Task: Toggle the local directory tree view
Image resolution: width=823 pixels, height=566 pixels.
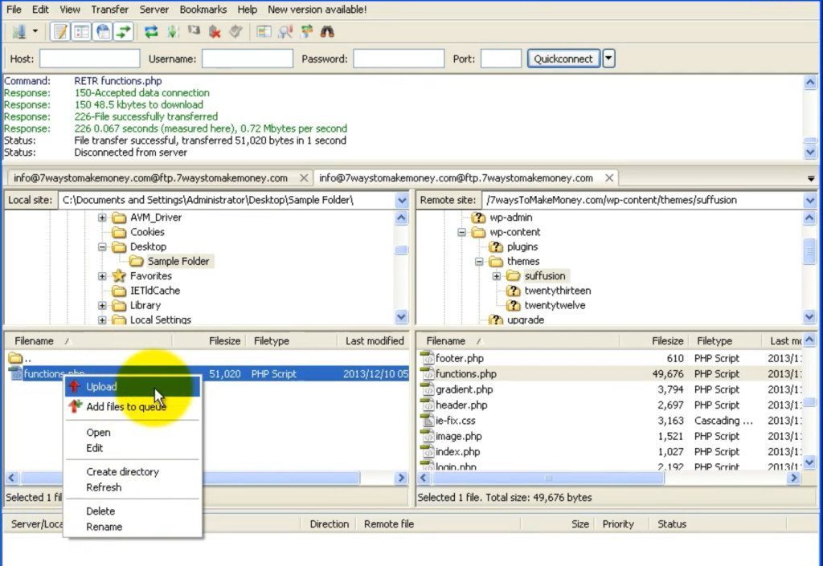Action: (81, 32)
